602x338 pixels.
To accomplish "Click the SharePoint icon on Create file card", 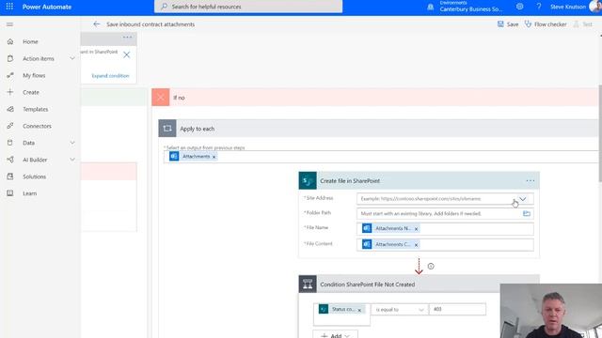I will [x=308, y=180].
